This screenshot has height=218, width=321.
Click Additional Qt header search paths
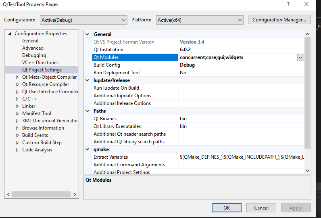point(198,134)
